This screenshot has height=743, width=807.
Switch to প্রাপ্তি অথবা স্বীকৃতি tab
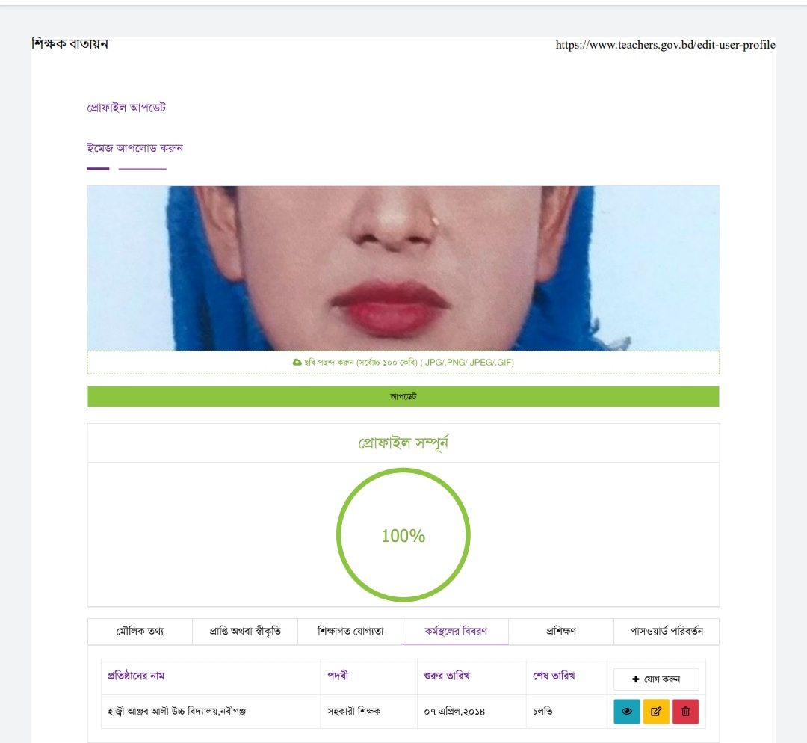coord(245,632)
